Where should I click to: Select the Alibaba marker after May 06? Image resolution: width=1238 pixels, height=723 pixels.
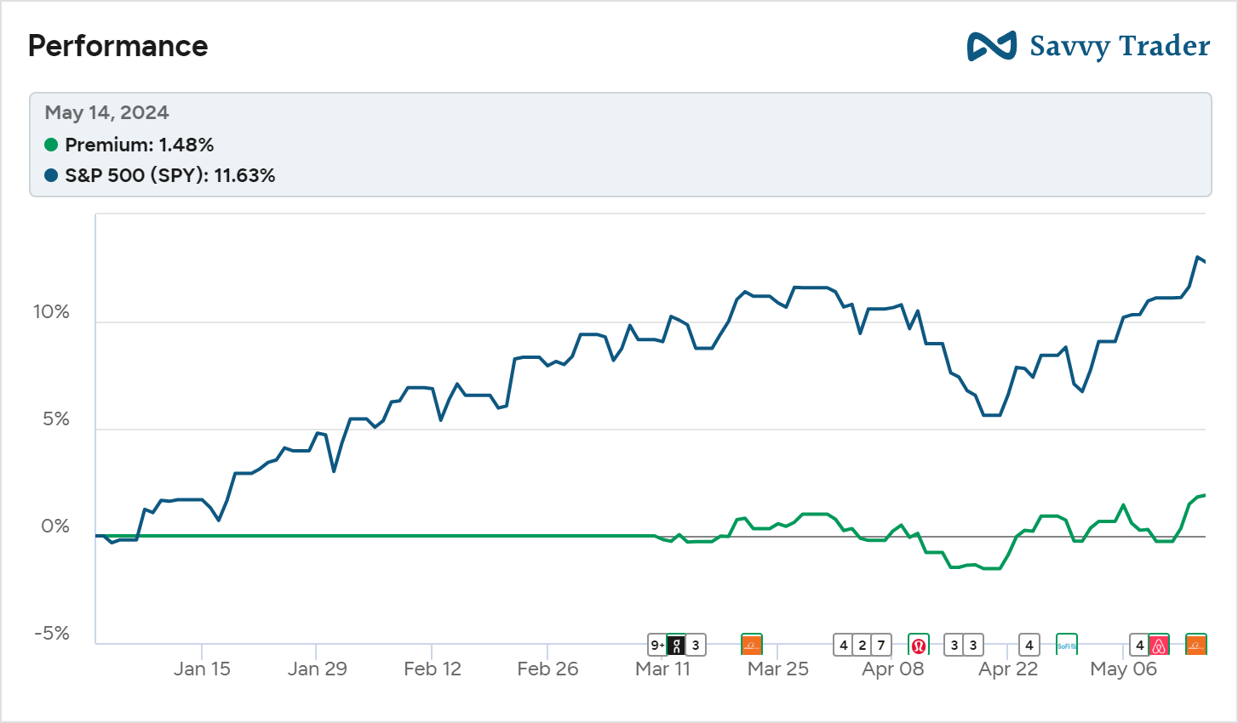tap(1196, 645)
